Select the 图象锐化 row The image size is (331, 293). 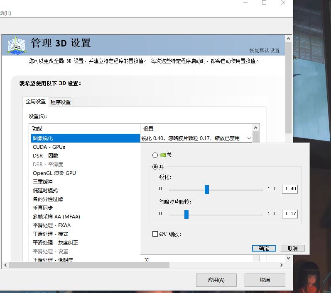click(86, 138)
